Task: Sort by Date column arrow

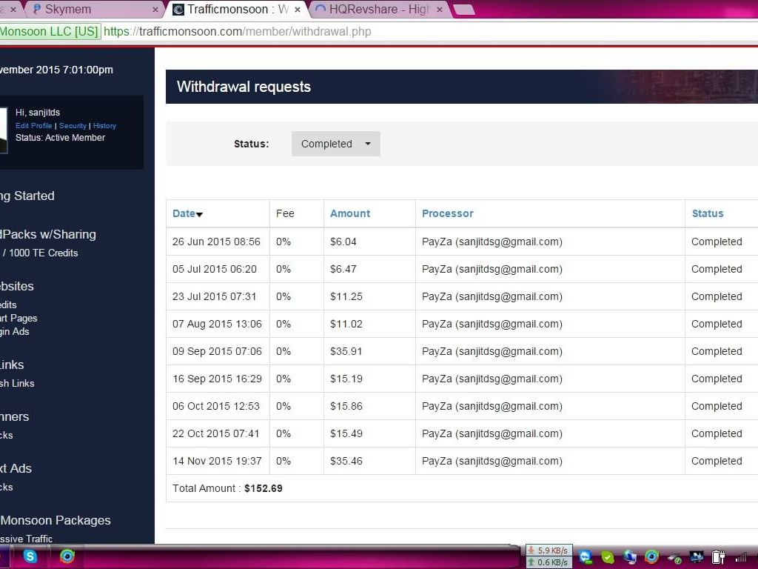Action: 199,214
